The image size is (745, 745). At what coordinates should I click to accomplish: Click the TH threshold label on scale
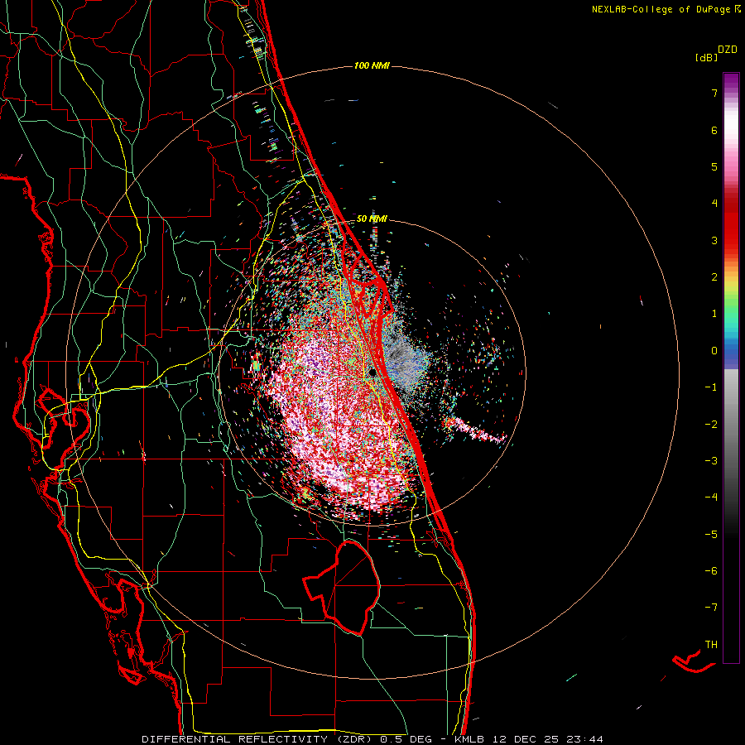711,644
